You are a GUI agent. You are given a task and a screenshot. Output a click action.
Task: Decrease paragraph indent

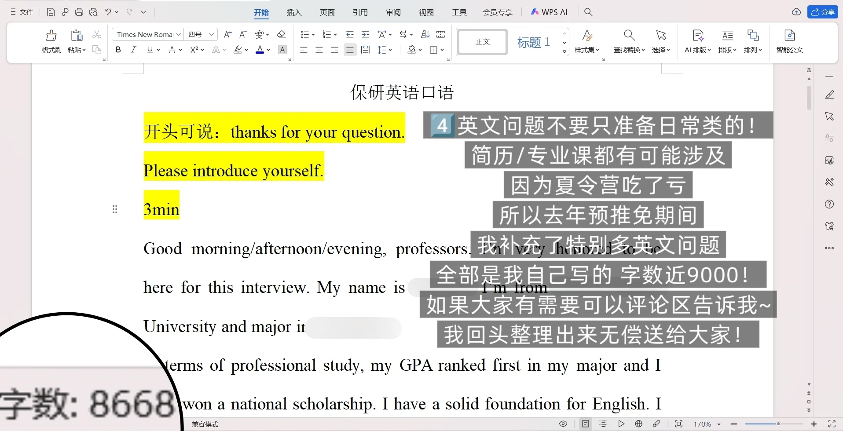click(350, 34)
